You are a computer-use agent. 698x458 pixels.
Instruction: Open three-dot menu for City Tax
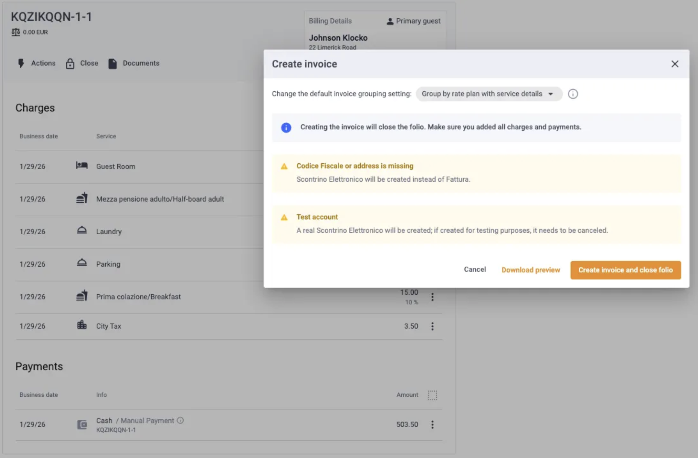click(432, 326)
